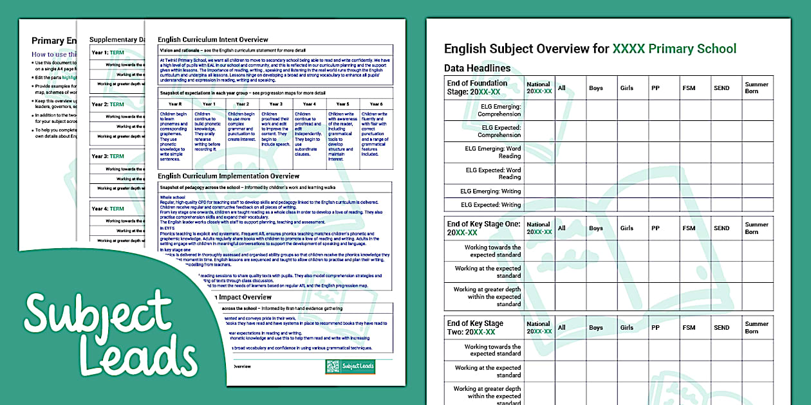Click the Year 3 column header in expectations table
This screenshot has height=405, width=811.
point(275,104)
